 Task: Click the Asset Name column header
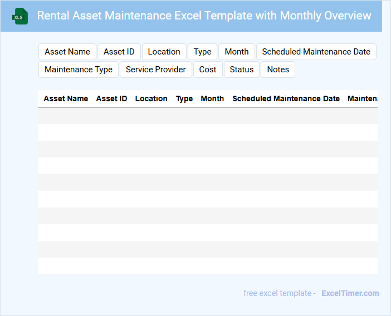[x=66, y=98]
